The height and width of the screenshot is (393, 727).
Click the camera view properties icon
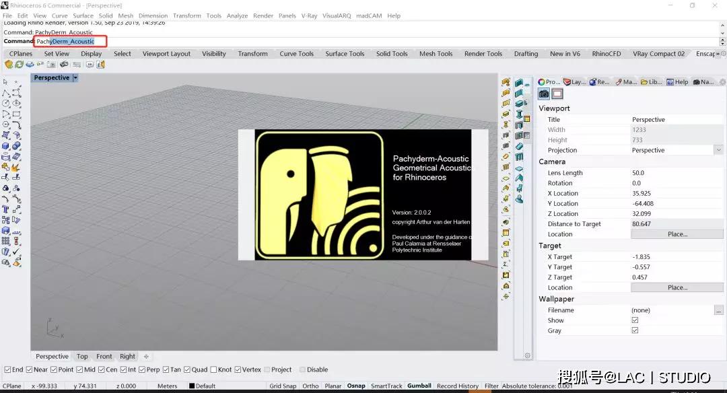point(544,94)
